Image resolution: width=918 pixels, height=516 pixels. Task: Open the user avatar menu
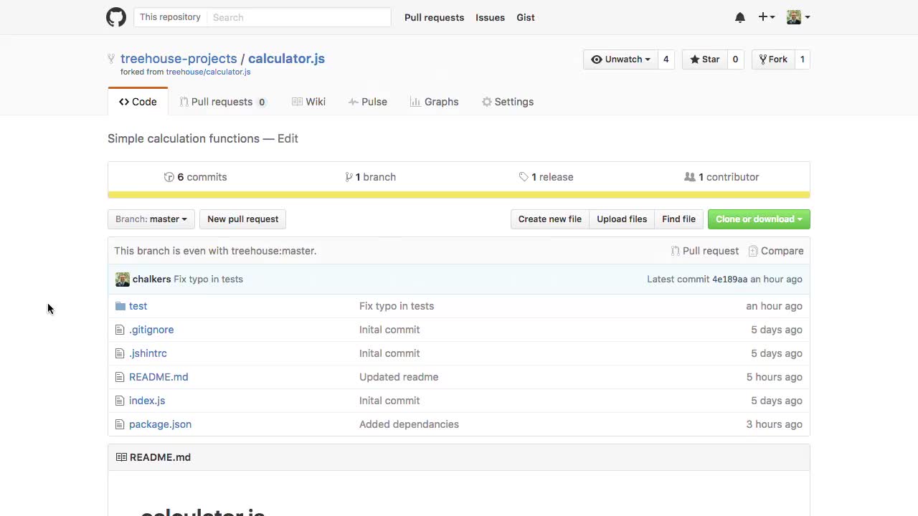[x=798, y=17]
